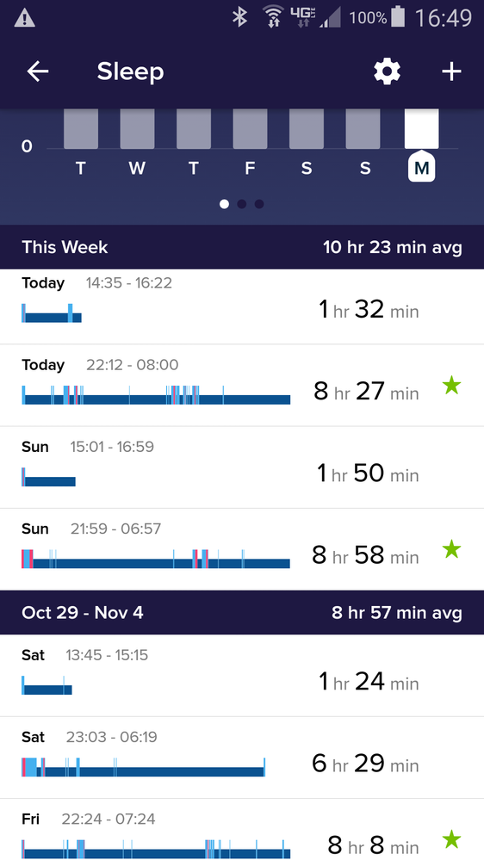Screen dimensions: 484x860
Task: Tap the second page indicator dot
Action: [x=241, y=204]
